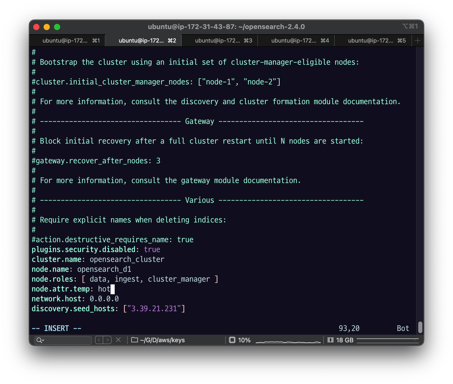Image resolution: width=453 pixels, height=384 pixels.
Task: Minimize the window with the yellow button
Action: click(47, 27)
